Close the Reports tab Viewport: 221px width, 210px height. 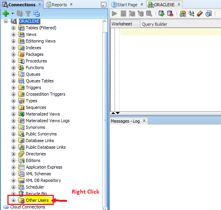pyautogui.click(x=71, y=4)
